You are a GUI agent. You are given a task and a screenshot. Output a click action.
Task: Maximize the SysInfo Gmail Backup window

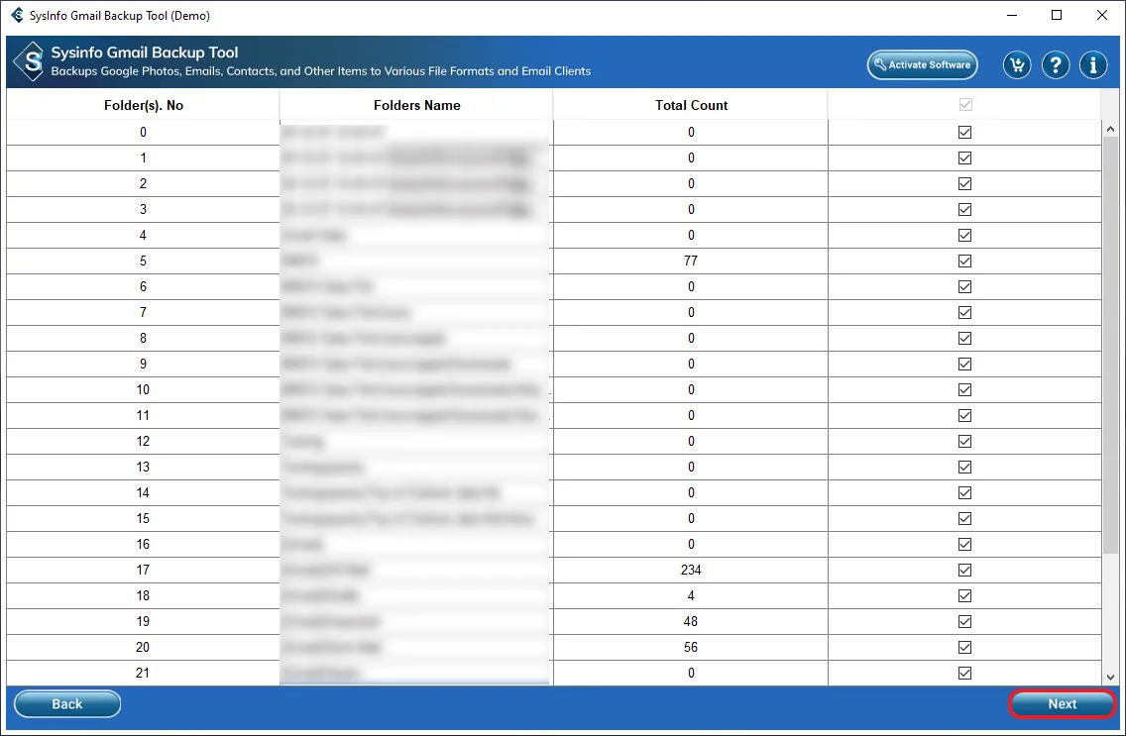[x=1057, y=15]
